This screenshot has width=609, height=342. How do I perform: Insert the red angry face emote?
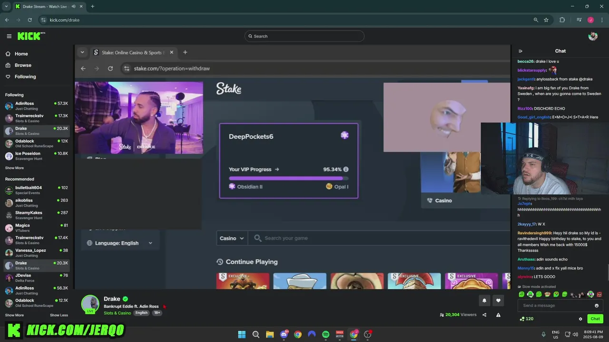(599, 294)
